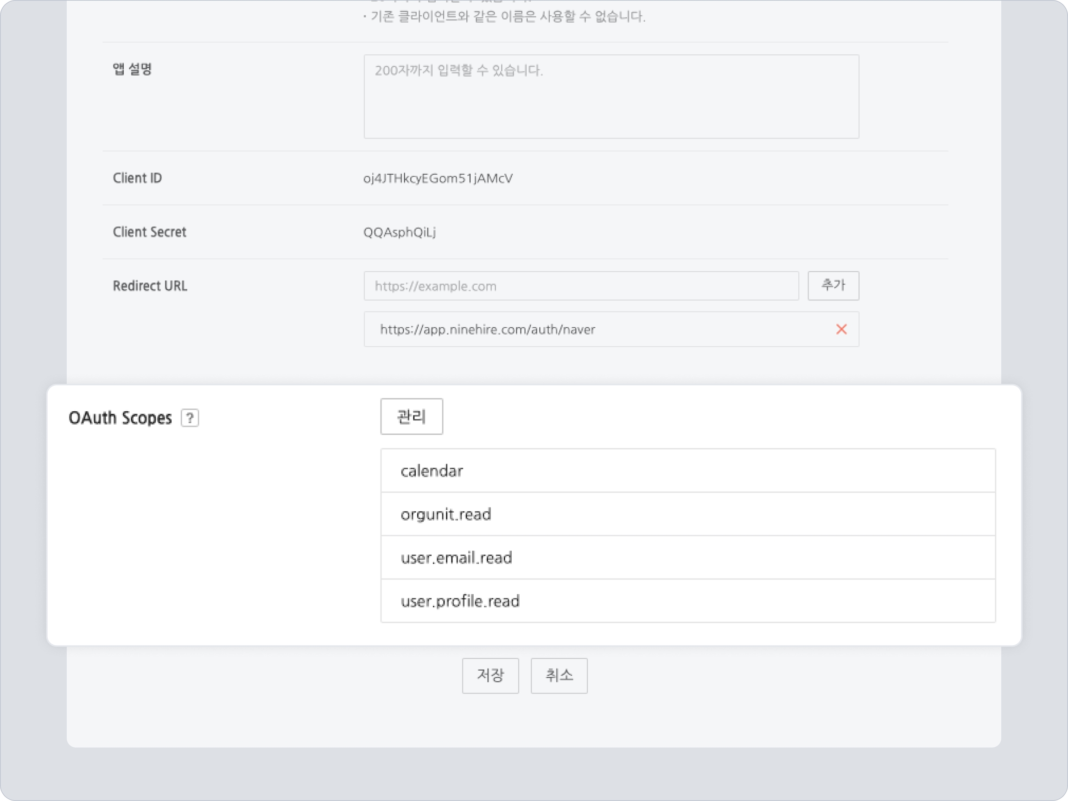Click the registered URL https://app.ninehire.com/auth/naver
This screenshot has width=1068, height=801.
coord(487,329)
